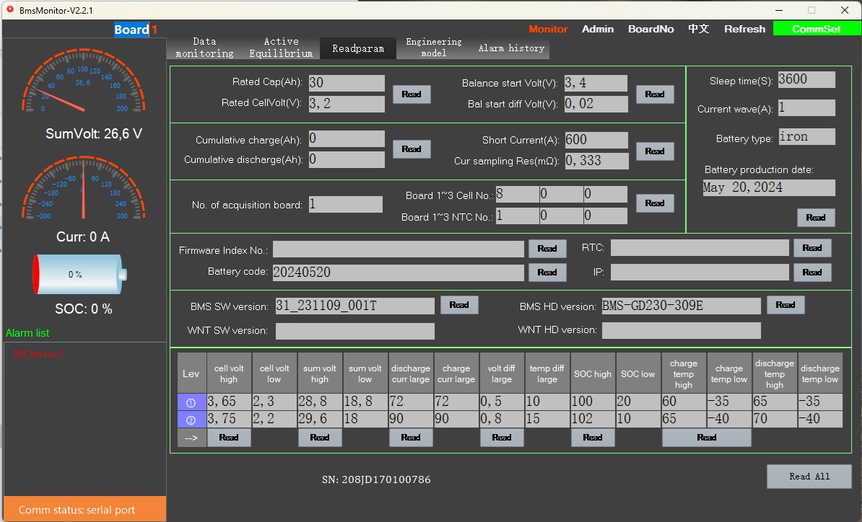The image size is (862, 522).
Task: Select the Battery type field
Action: click(806, 137)
